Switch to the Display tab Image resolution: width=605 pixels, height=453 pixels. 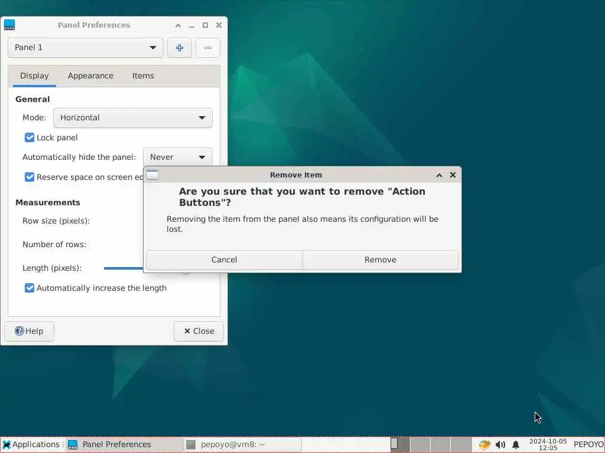34,76
